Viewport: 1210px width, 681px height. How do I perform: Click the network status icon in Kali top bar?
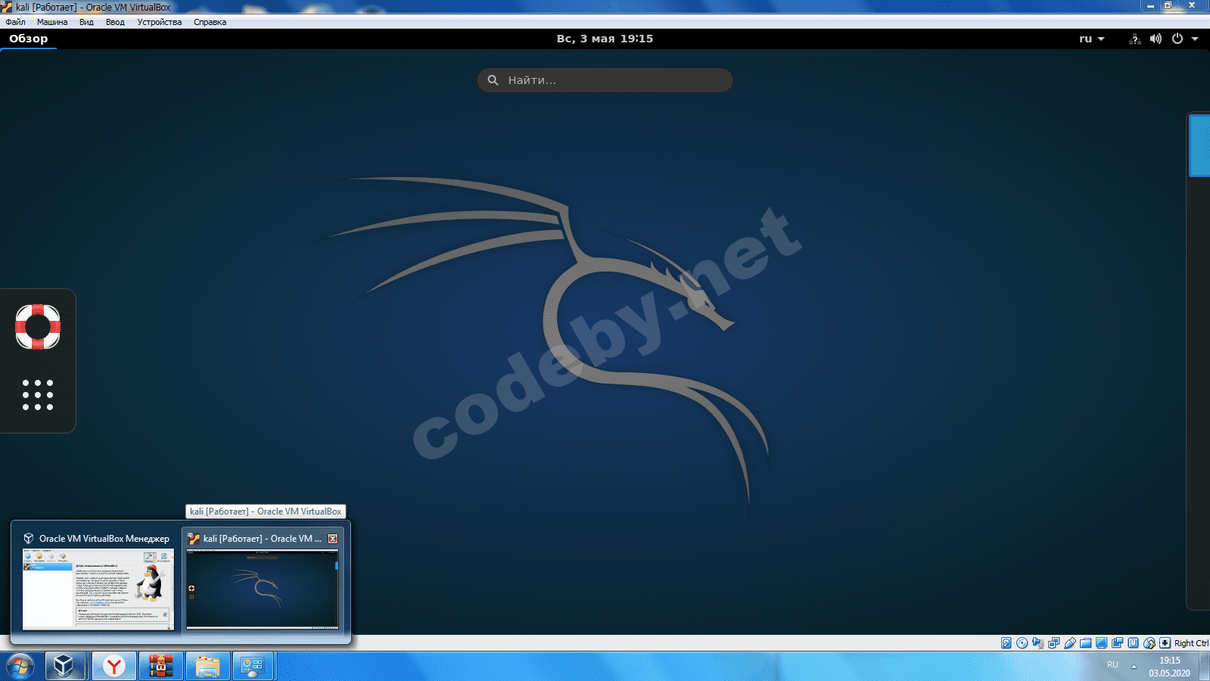pos(1135,39)
